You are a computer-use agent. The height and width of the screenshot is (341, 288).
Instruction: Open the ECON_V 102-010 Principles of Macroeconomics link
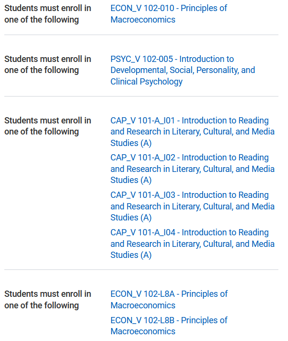169,14
